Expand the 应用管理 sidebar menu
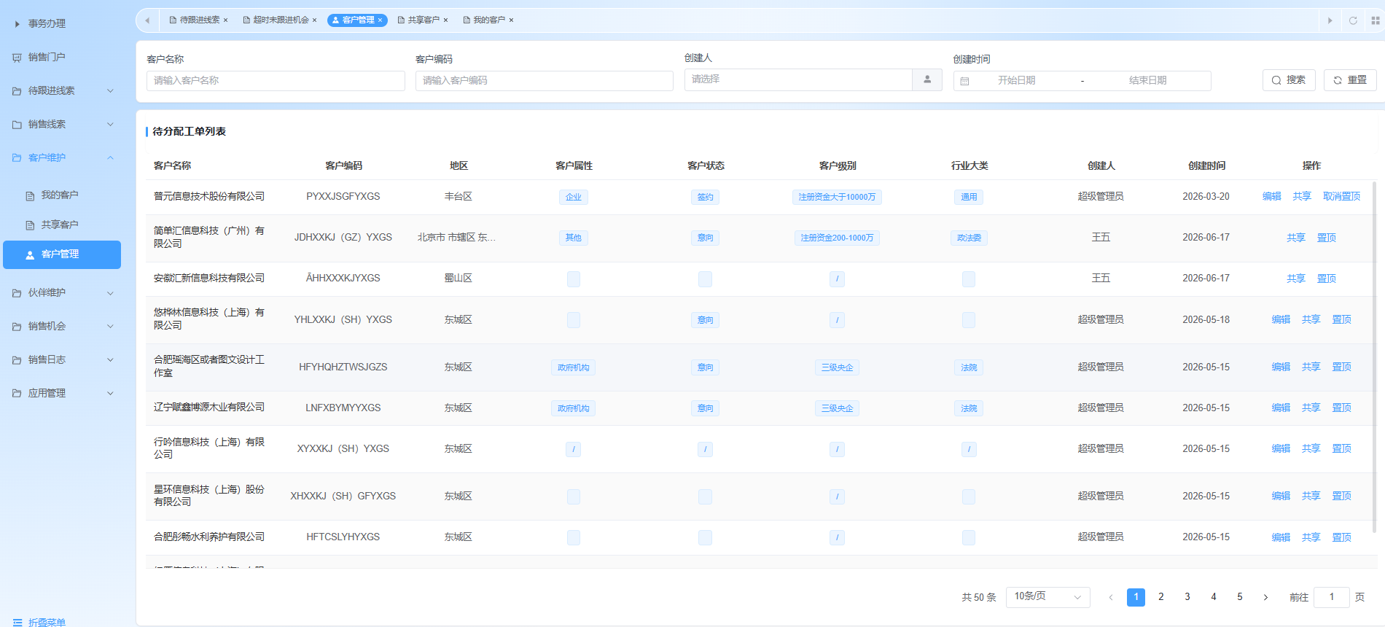Screen dimensions: 1385x627 [111, 394]
